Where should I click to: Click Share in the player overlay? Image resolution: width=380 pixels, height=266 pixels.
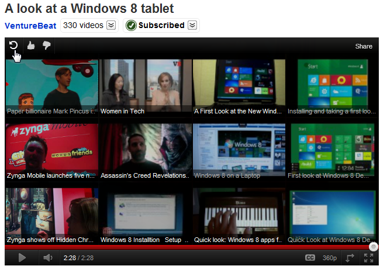click(x=364, y=46)
